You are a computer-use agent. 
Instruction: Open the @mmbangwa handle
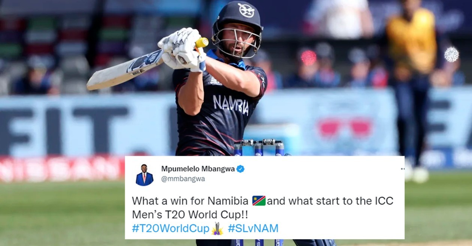(x=183, y=179)
